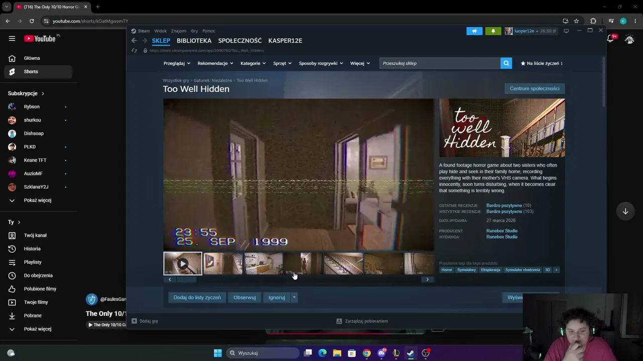Switch to BIBLIOTEKA tab
The width and height of the screenshot is (643, 361).
(x=194, y=41)
